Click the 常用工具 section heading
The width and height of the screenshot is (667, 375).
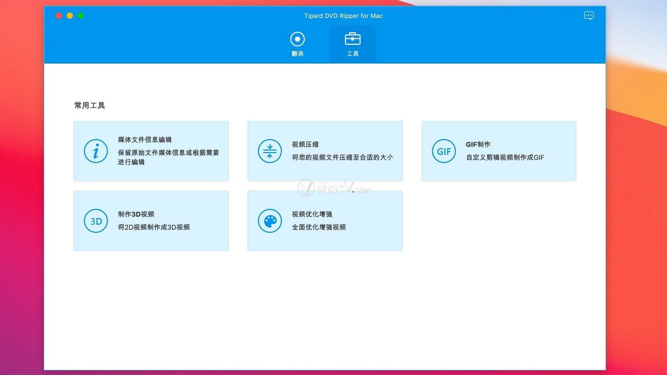90,105
